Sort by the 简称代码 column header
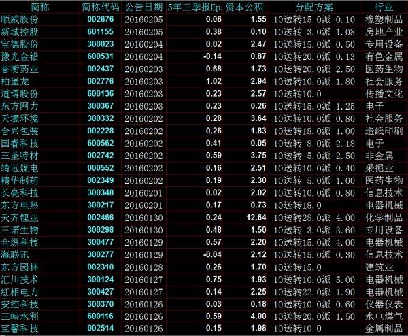Viewport: 408px width, 336px height. (101, 7)
